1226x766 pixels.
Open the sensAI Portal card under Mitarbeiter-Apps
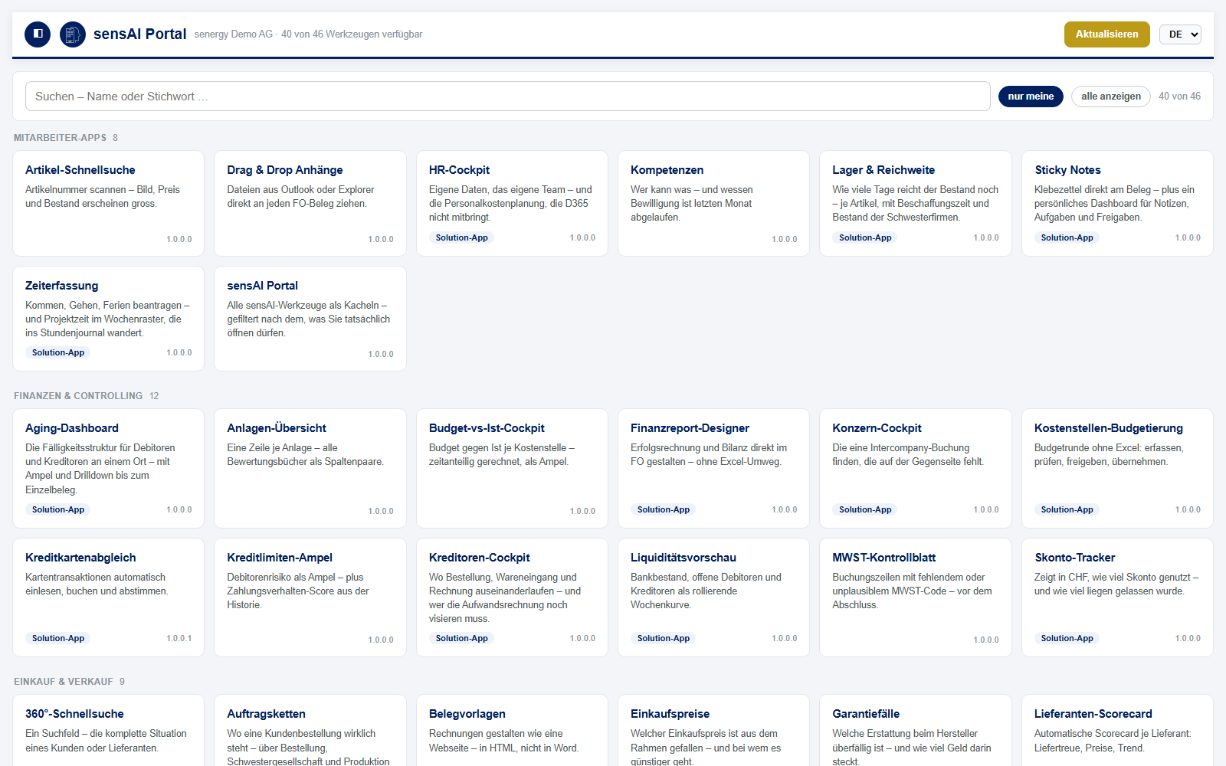(310, 319)
